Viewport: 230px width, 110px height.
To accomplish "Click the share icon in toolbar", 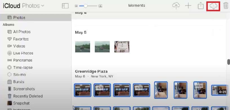I will click(201, 6).
